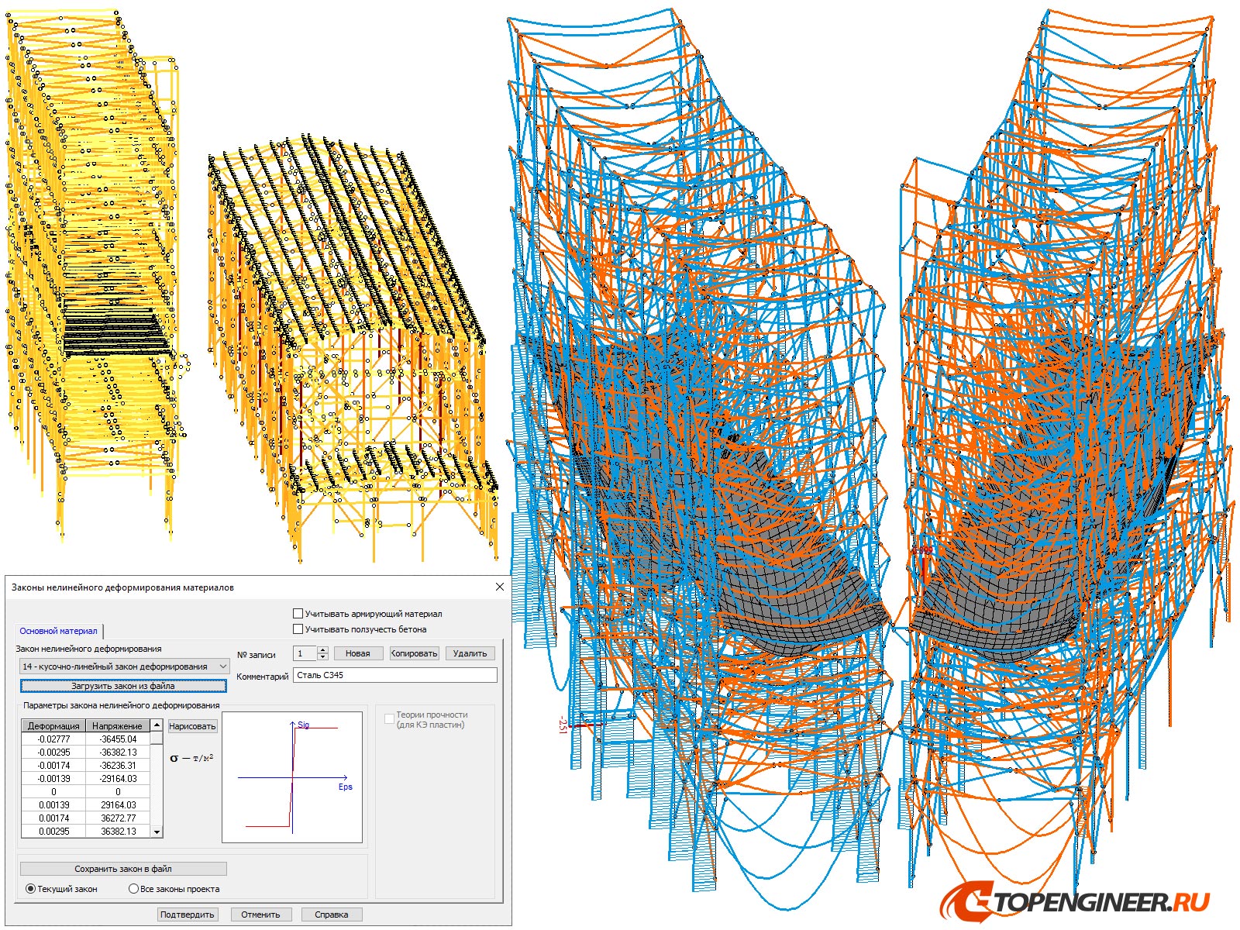1240x930 pixels.
Task: Enable 'Учитывать армирующий материал' checkbox
Action: point(298,614)
